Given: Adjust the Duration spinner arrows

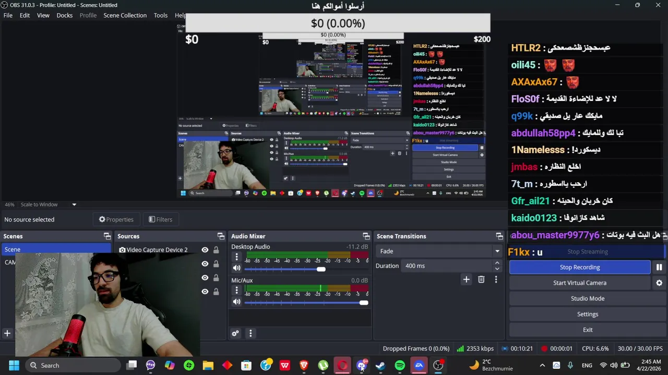Looking at the screenshot, I should pyautogui.click(x=497, y=266).
